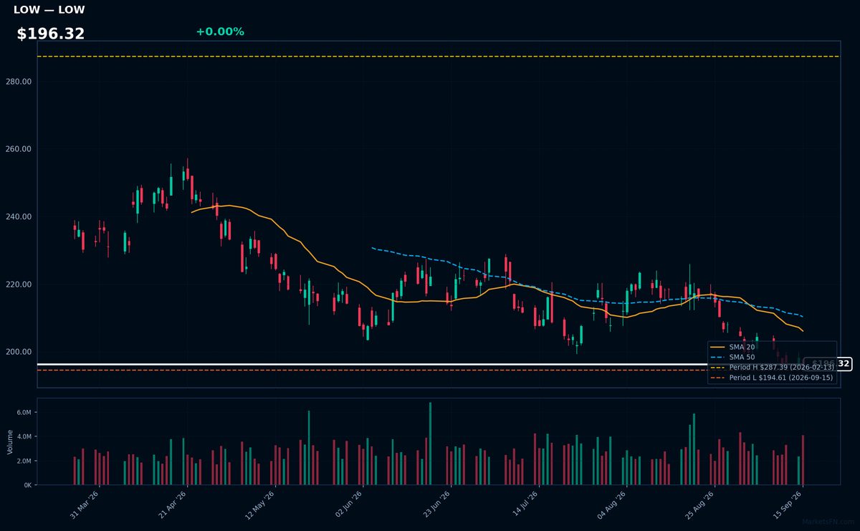The width and height of the screenshot is (860, 531).
Task: Select the SMA 20 legend entry
Action: [732, 347]
